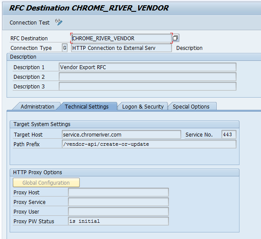This screenshot has height=239, width=261.
Task: Click the Proxy PW Status field
Action: click(118, 221)
